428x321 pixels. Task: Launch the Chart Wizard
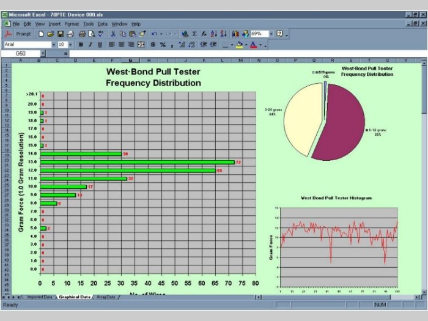click(235, 34)
